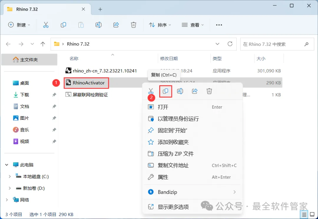Viewport: 318px width, 219px height.
Task: Open the 新建 dropdown
Action: pyautogui.click(x=19, y=25)
